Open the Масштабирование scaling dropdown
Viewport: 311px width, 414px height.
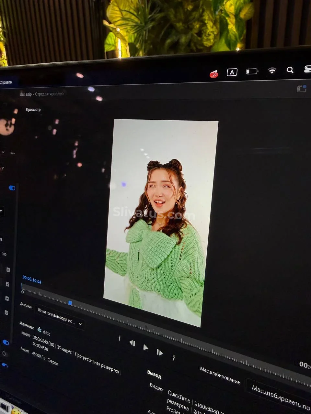[x=279, y=393]
